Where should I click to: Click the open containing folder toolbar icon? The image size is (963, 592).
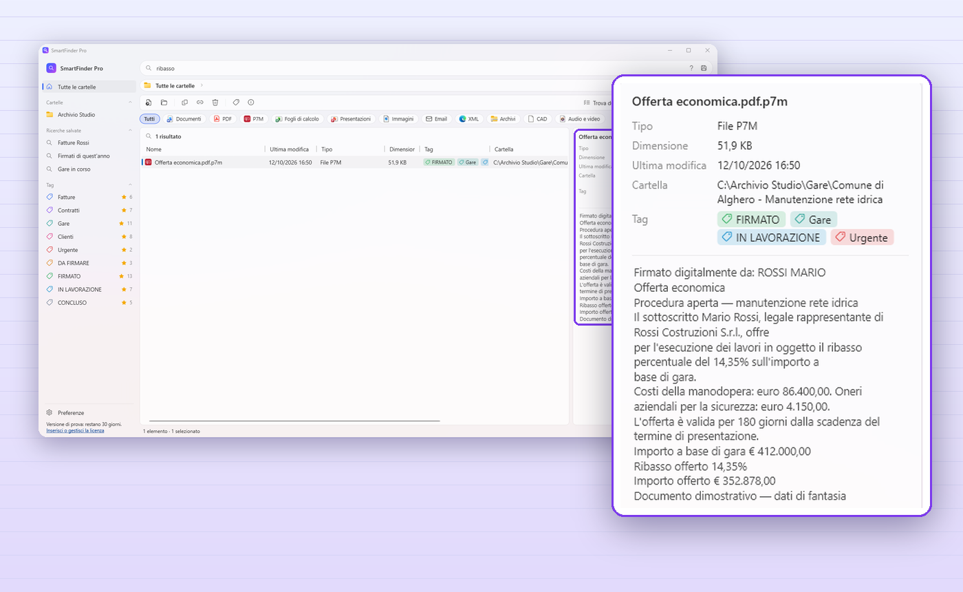point(164,102)
